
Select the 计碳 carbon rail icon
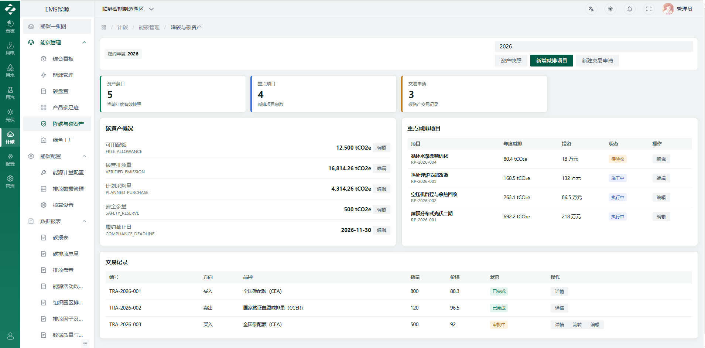(10, 137)
